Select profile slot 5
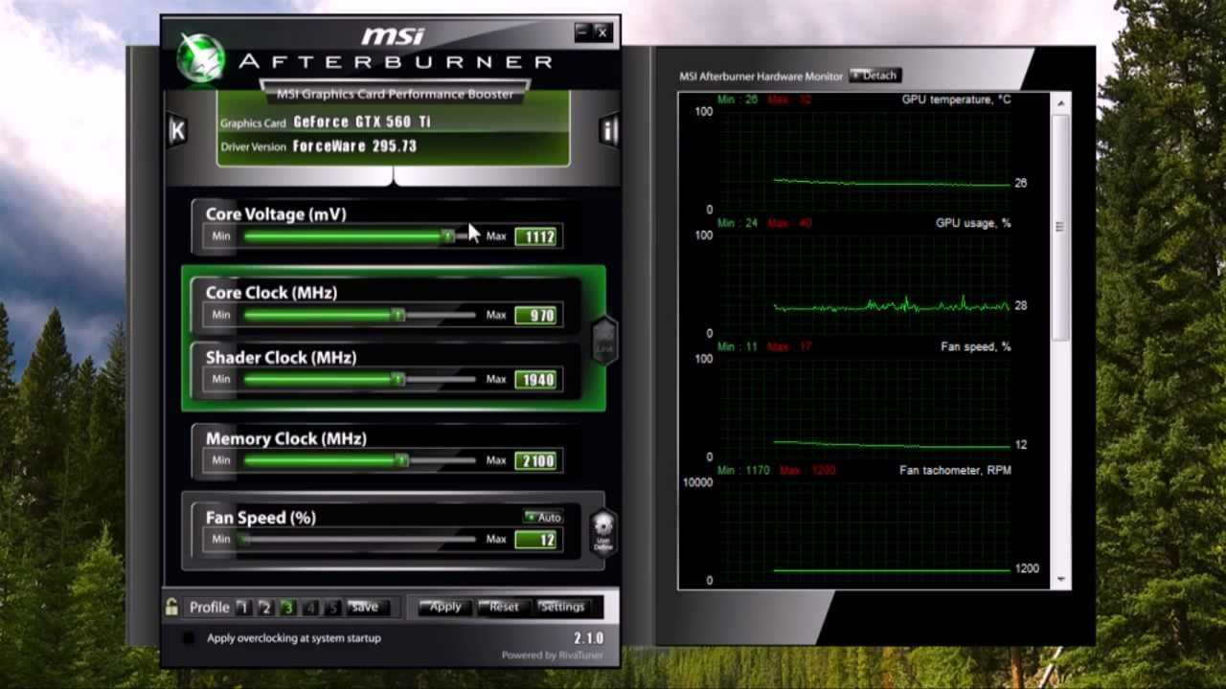This screenshot has height=689, width=1226. pos(332,608)
